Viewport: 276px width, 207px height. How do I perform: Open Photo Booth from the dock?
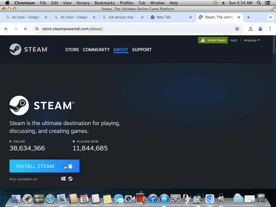[x=141, y=199]
